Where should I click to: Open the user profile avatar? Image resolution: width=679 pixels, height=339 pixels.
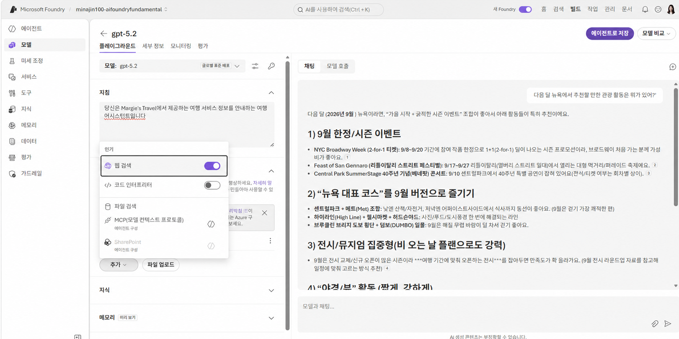pos(671,9)
